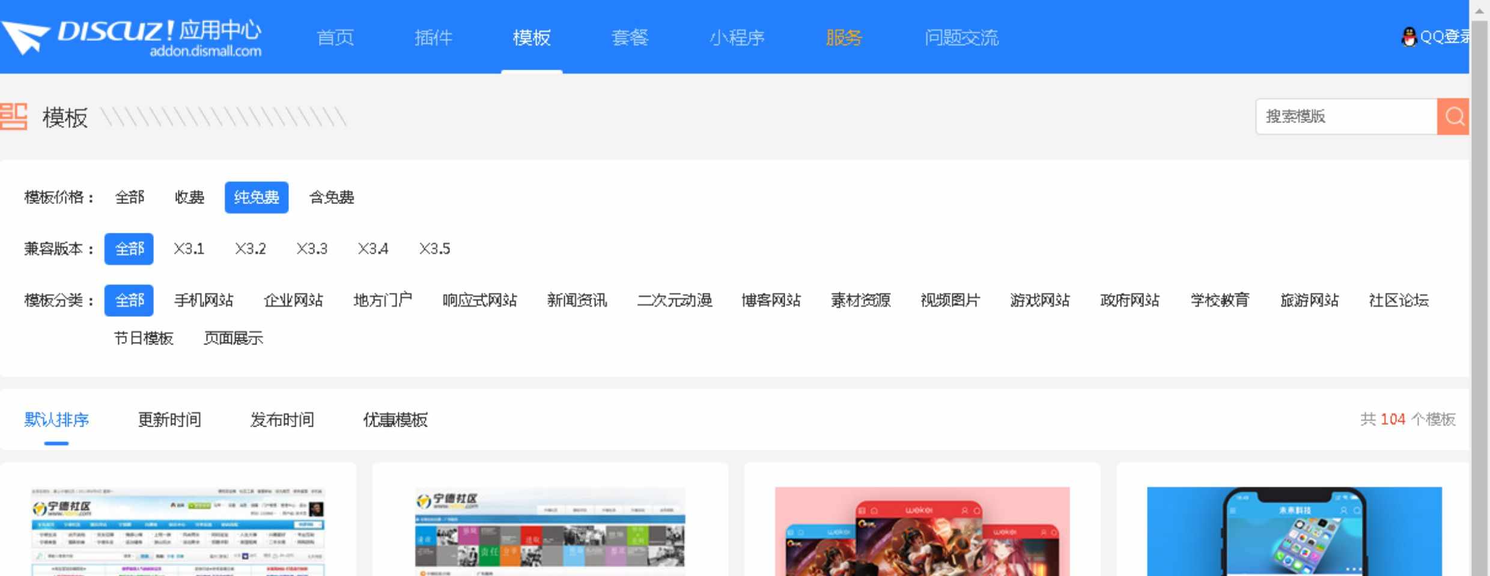Choose the 博客网站 category
Image resolution: width=1490 pixels, height=576 pixels.
coord(771,301)
